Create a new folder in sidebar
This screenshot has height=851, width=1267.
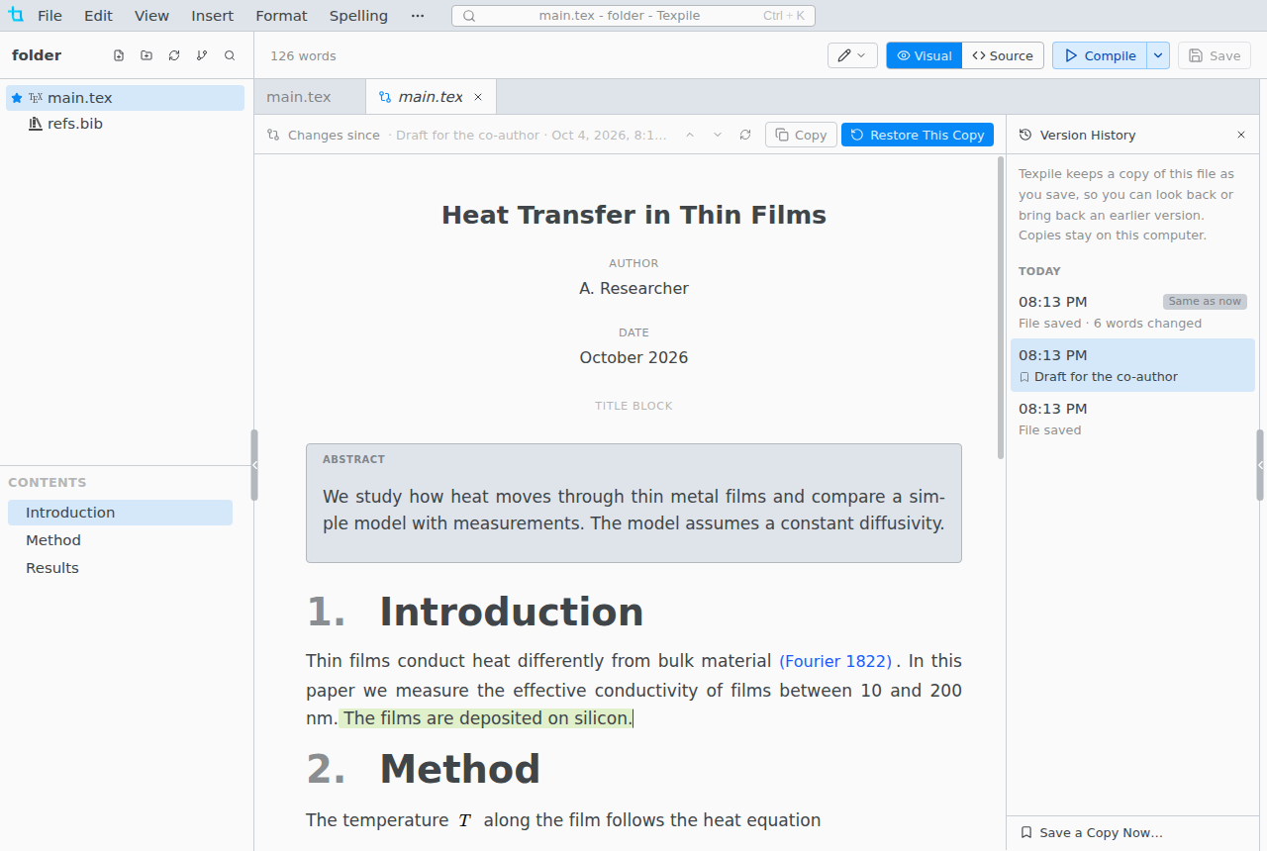point(146,55)
